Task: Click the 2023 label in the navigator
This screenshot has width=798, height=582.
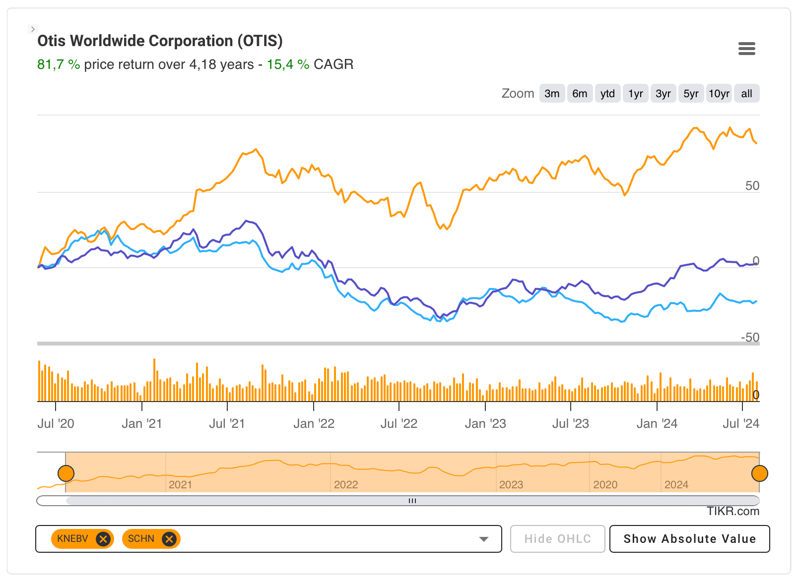Action: (511, 484)
